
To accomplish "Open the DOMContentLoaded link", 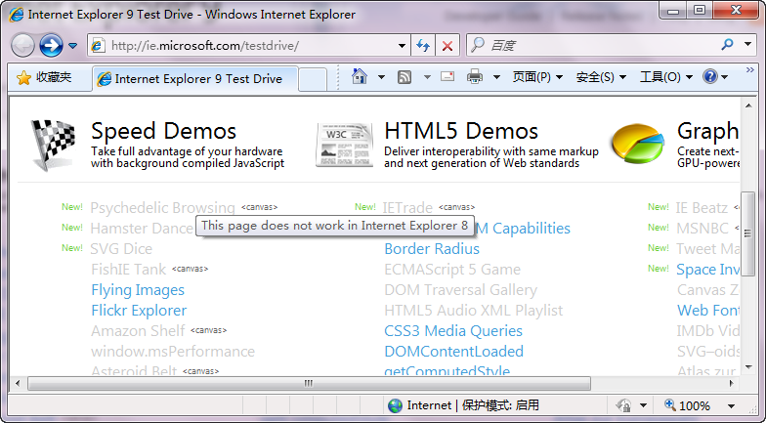I will (x=453, y=352).
